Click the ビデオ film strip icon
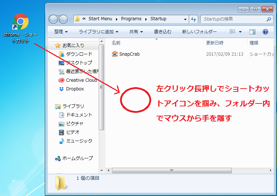The height and width of the screenshot is (196, 277). [x=61, y=132]
